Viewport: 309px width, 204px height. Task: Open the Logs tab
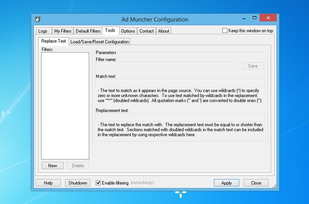pyautogui.click(x=44, y=31)
